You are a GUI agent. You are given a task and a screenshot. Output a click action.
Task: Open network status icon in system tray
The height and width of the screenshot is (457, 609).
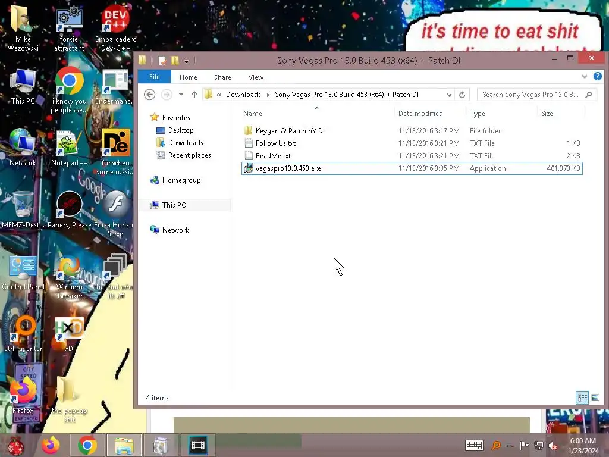coord(539,446)
